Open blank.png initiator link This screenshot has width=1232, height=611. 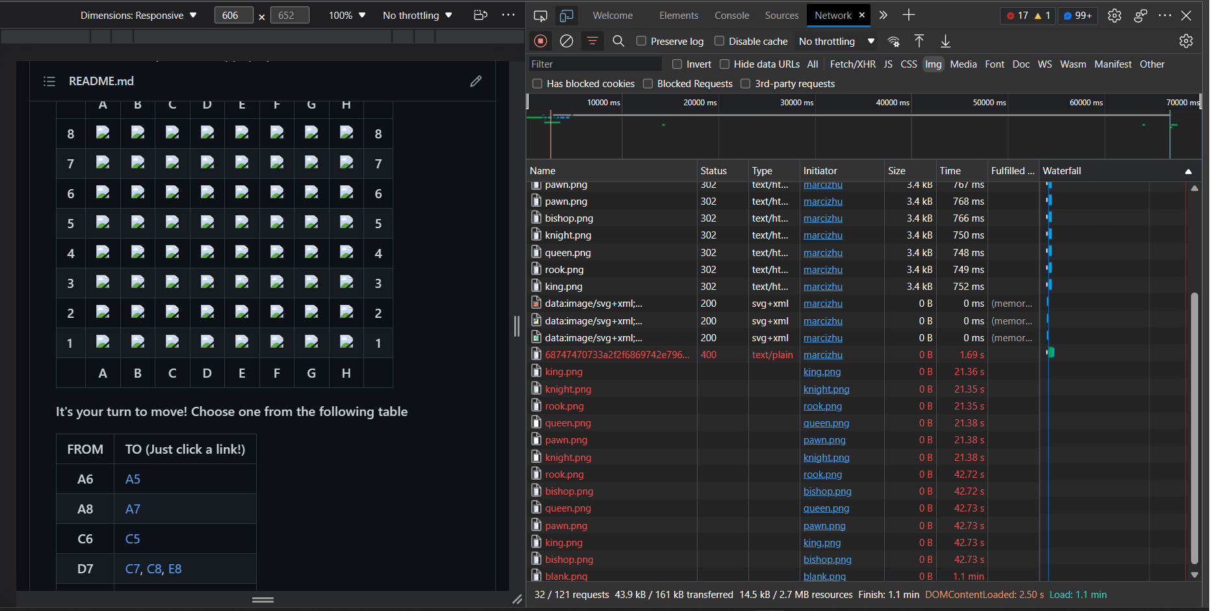tap(824, 576)
